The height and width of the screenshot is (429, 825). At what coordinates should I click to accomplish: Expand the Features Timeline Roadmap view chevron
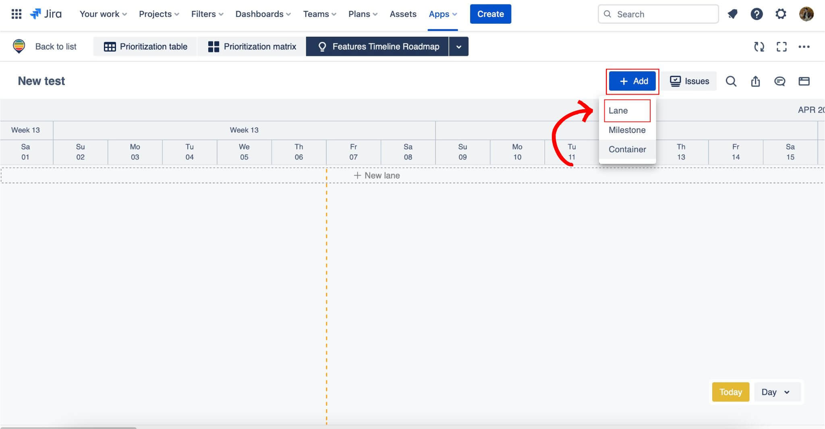(458, 47)
